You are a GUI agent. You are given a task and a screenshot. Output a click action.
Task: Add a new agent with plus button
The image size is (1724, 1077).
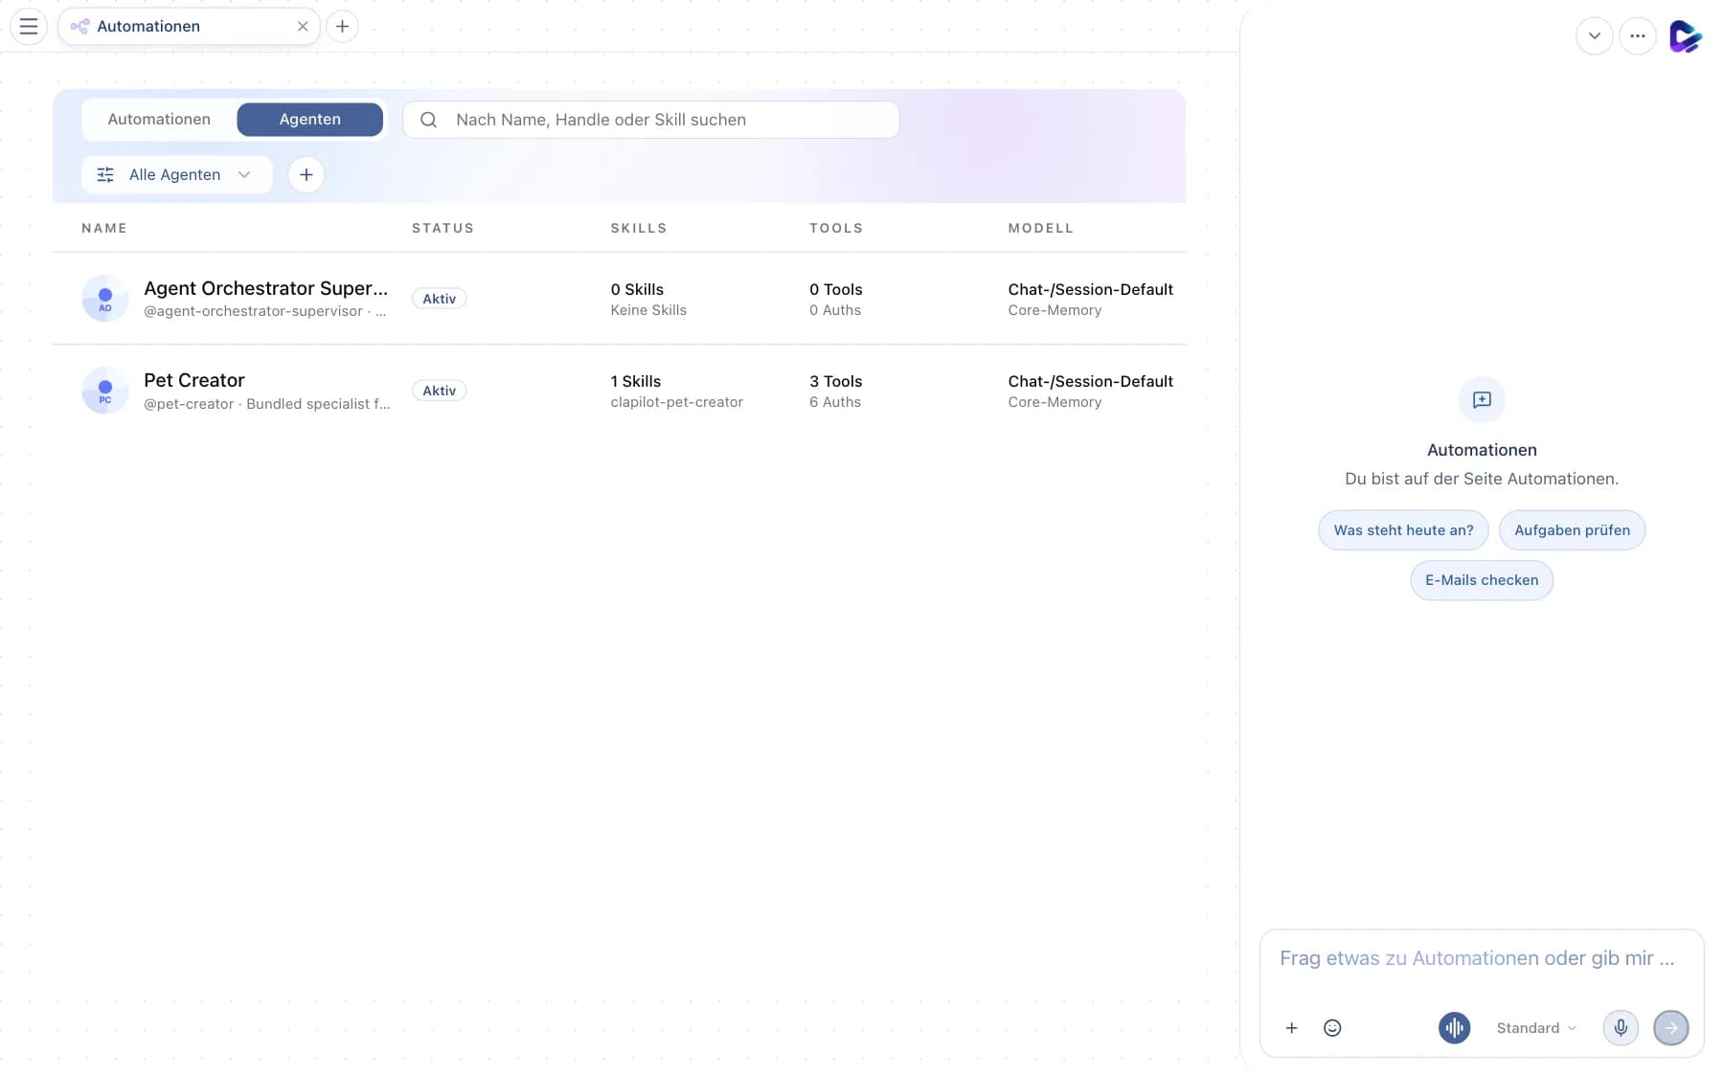click(x=306, y=174)
